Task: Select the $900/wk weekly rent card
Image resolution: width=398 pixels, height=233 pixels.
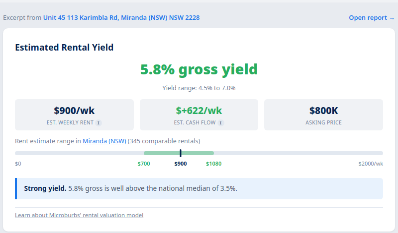Action: pos(74,115)
